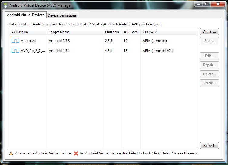Click the Start... button
Screen dimensions: 228x165
pyautogui.click(x=210, y=41)
